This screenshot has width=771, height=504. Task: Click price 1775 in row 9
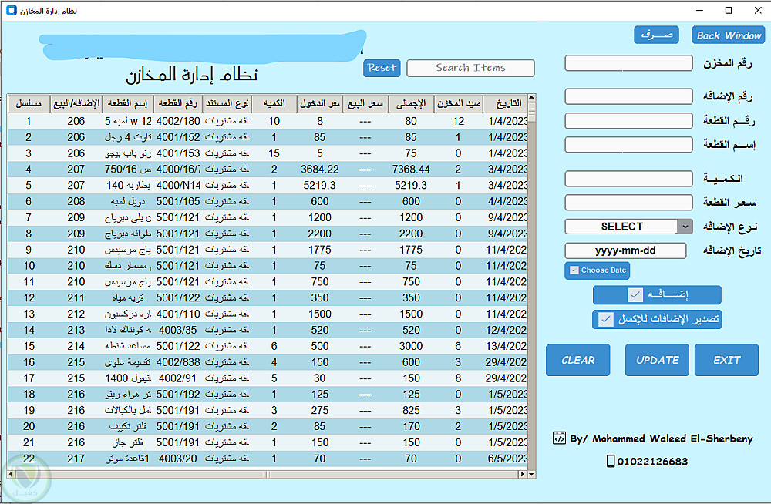point(320,250)
